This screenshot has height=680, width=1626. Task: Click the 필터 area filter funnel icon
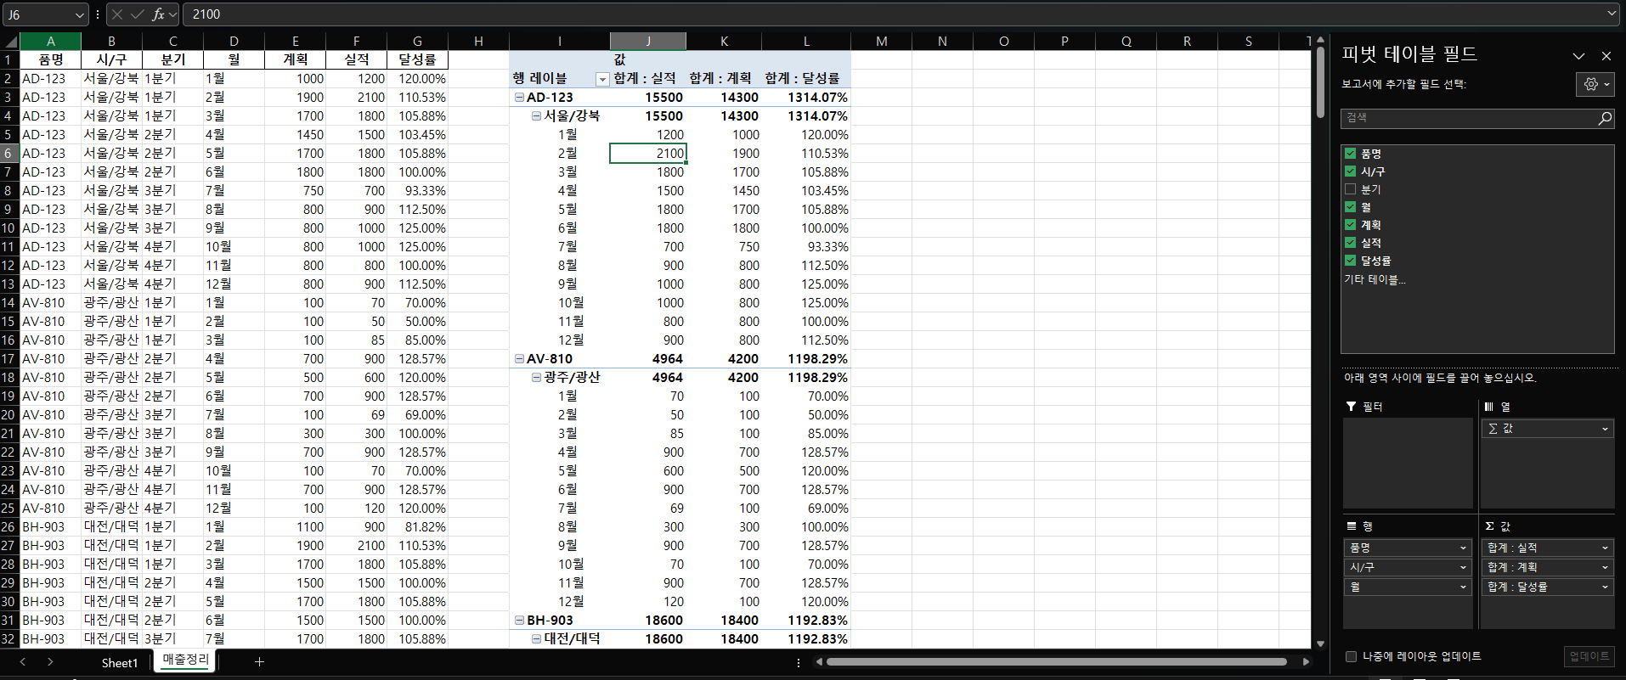pyautogui.click(x=1351, y=407)
